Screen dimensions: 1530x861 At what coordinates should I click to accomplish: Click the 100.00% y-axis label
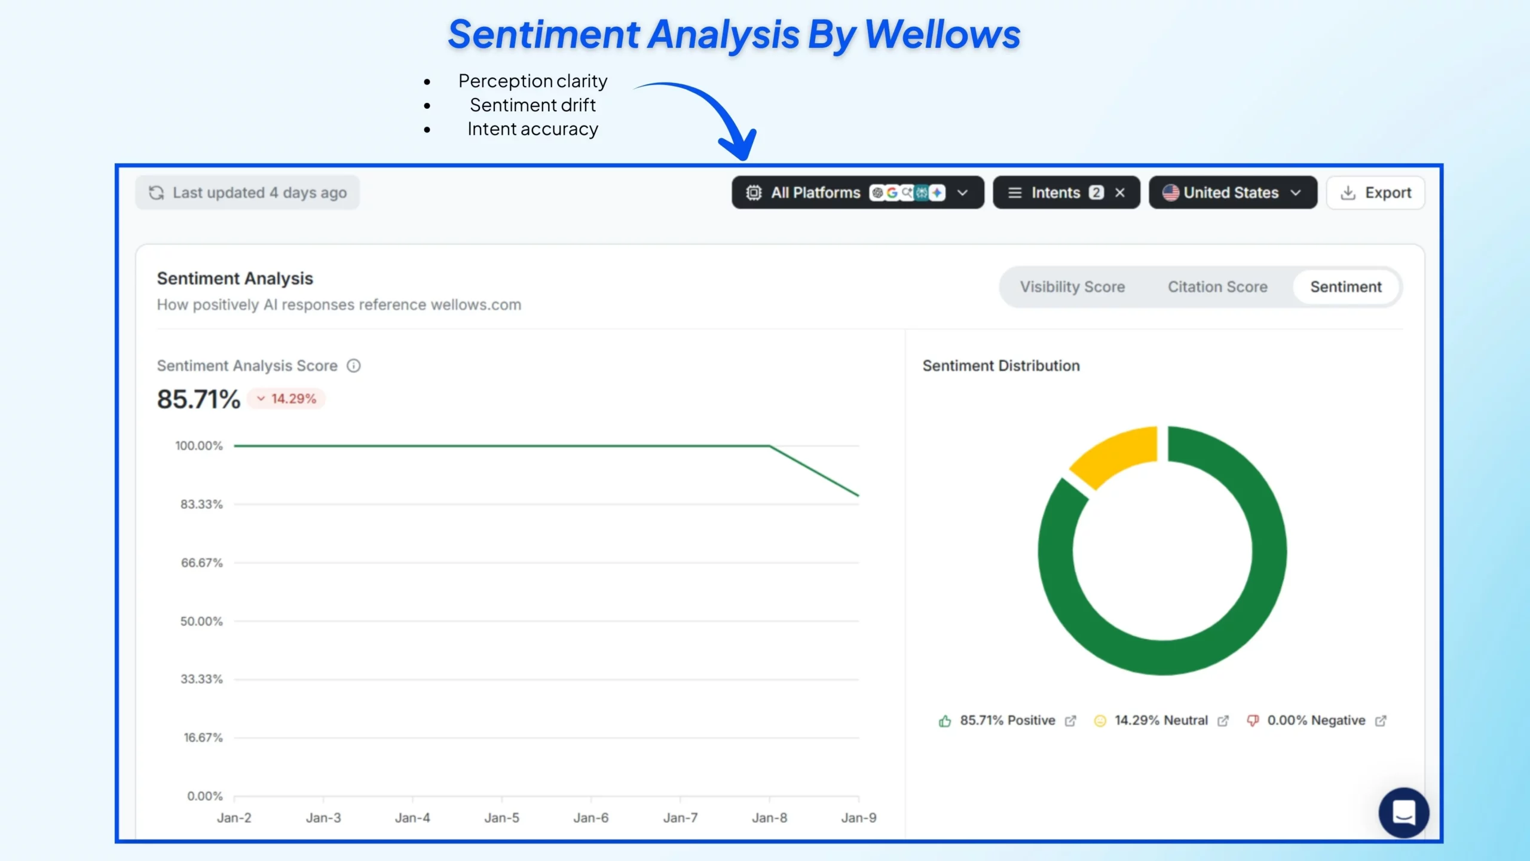point(198,446)
